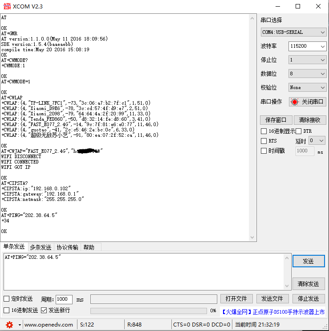Open the arrow menu beside the gear icon
The image size is (329, 331).
[x=20, y=325]
